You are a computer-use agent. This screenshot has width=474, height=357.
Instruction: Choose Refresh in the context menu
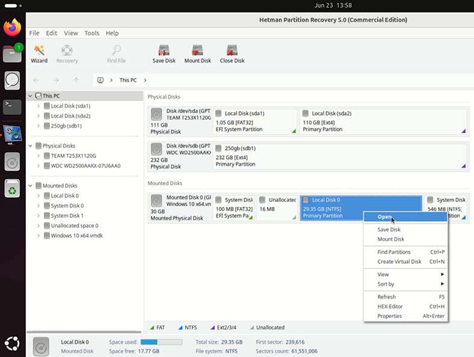pyautogui.click(x=405, y=296)
